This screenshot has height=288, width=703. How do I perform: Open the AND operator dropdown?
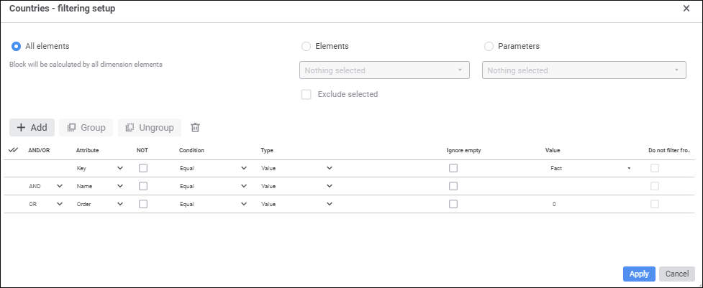45,186
